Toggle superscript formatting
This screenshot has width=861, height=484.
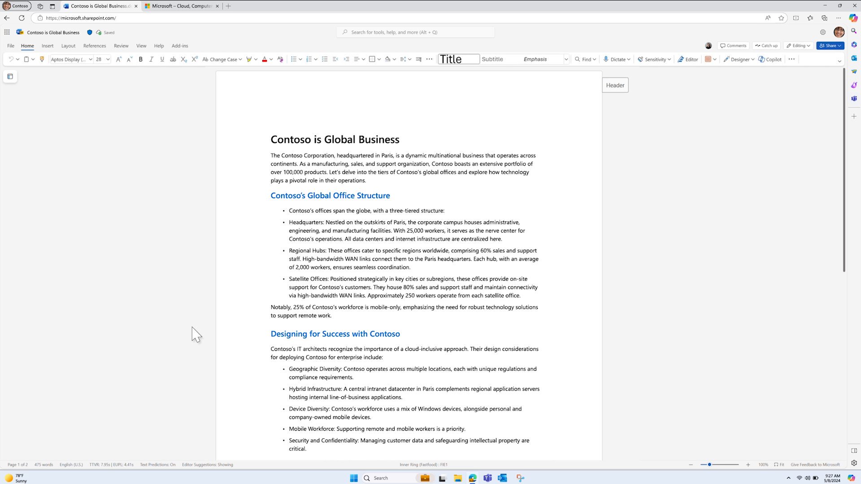click(195, 59)
